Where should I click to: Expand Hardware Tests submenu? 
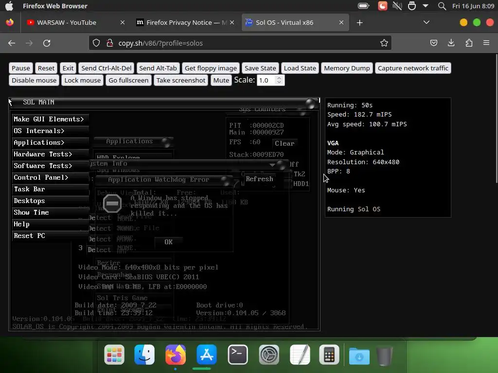point(51,154)
